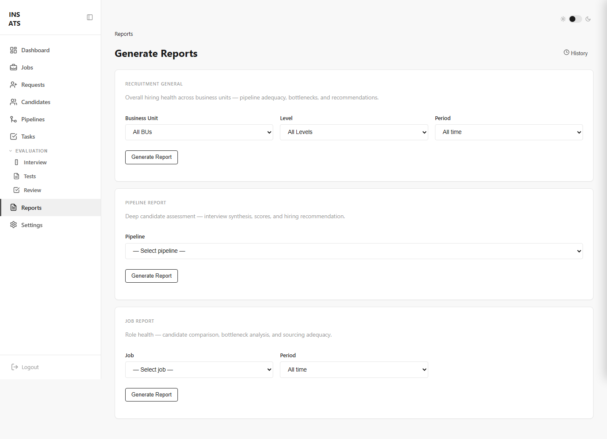Image resolution: width=607 pixels, height=439 pixels.
Task: Click the Requests user-plus icon
Action: pyautogui.click(x=13, y=85)
